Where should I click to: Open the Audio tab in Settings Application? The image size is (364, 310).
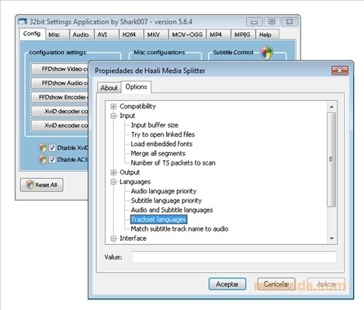pyautogui.click(x=81, y=35)
